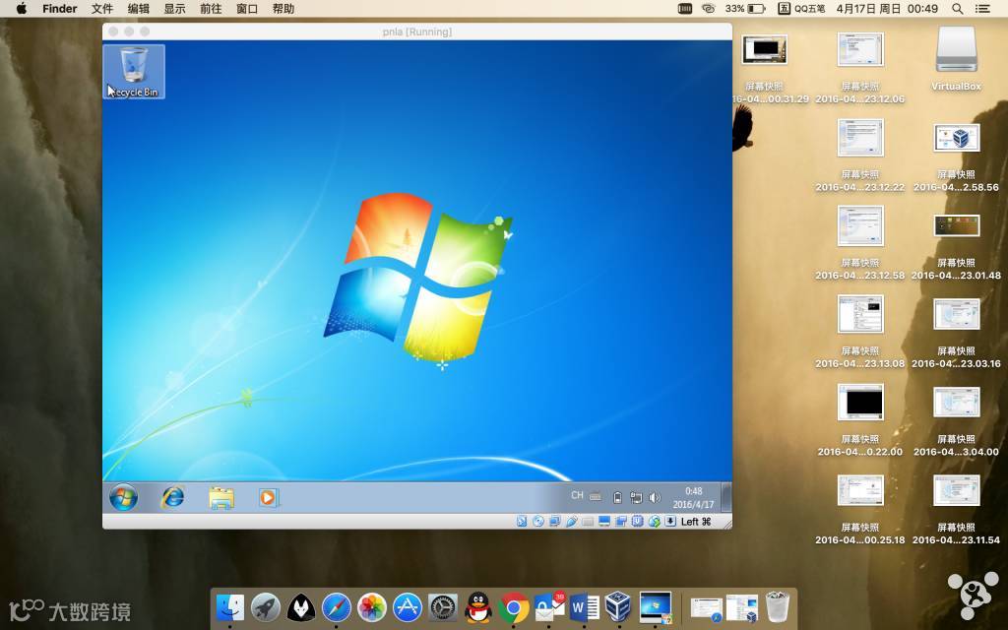1008x630 pixels.
Task: Click the Show Desktop strip on Windows taskbar
Action: 725,497
